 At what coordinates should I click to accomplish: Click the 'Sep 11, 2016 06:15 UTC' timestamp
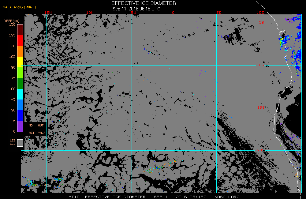136,9
